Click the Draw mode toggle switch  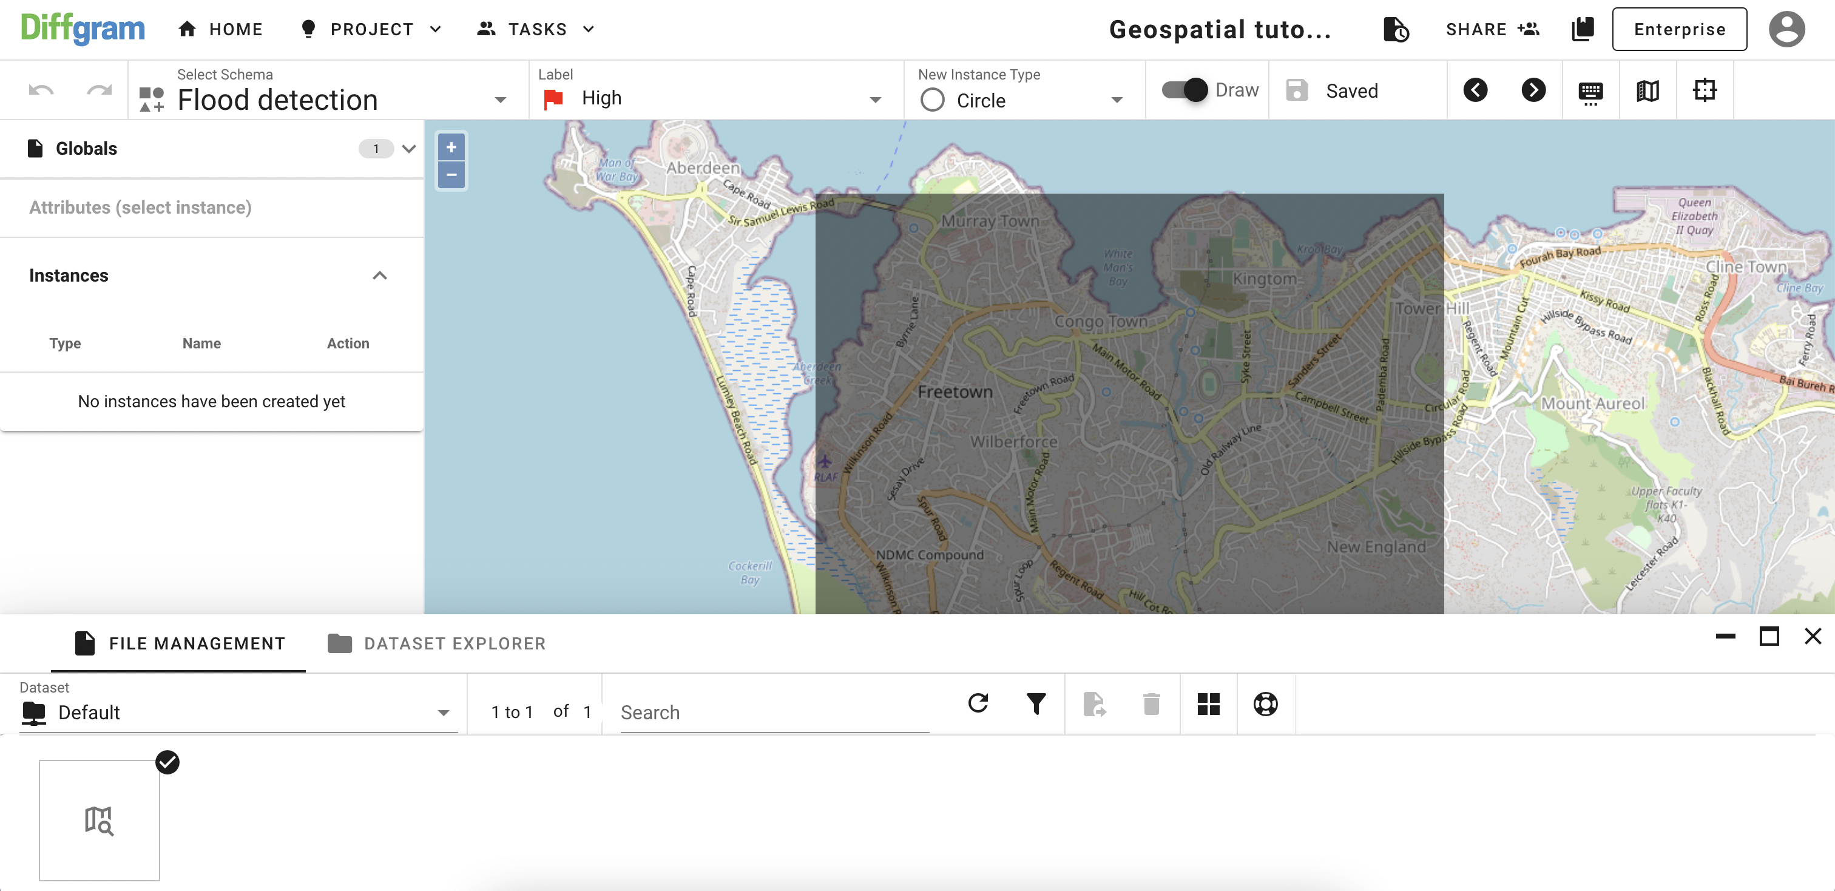point(1186,90)
